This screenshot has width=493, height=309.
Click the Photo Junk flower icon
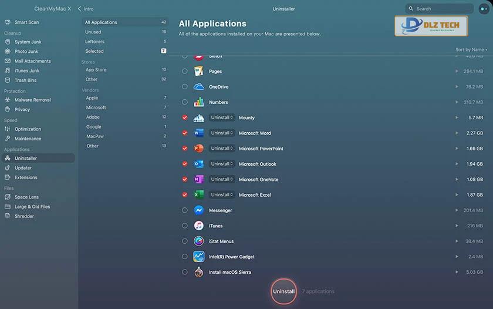coord(8,51)
